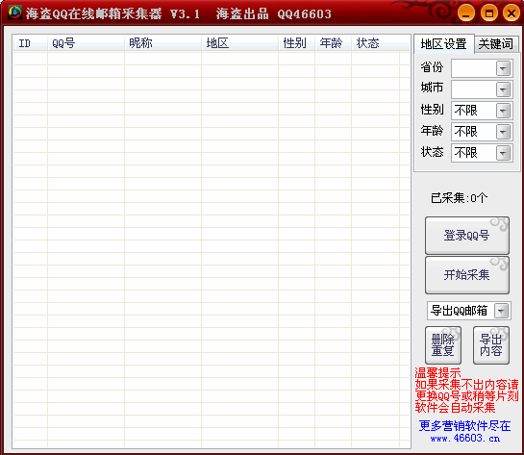Click the app logo icon in title bar
The image size is (524, 455).
coord(14,13)
